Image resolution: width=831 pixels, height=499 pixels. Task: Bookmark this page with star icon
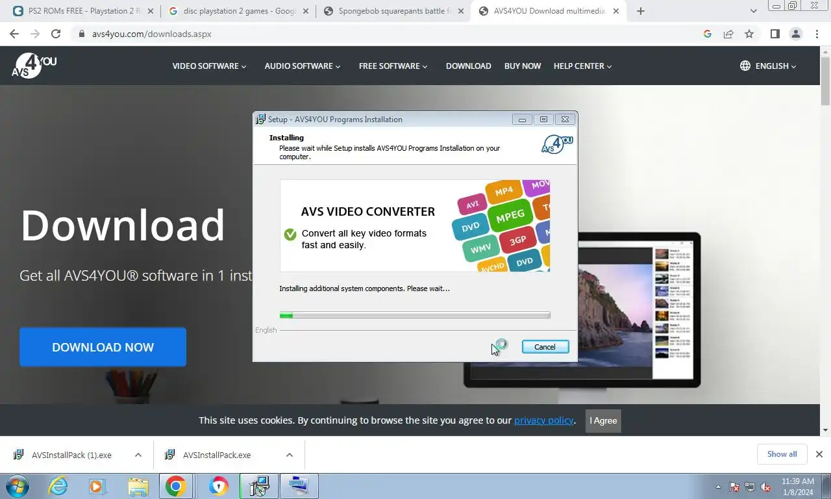749,34
